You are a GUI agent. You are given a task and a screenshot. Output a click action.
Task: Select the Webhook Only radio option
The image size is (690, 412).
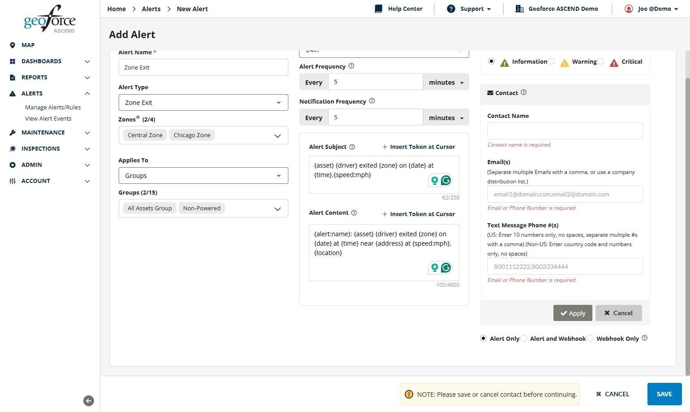coord(590,338)
